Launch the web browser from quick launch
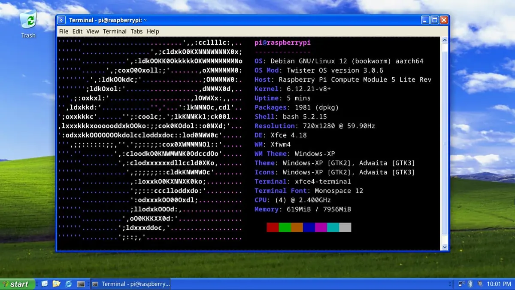Screen dimensions: 515x290 pyautogui.click(x=68, y=284)
